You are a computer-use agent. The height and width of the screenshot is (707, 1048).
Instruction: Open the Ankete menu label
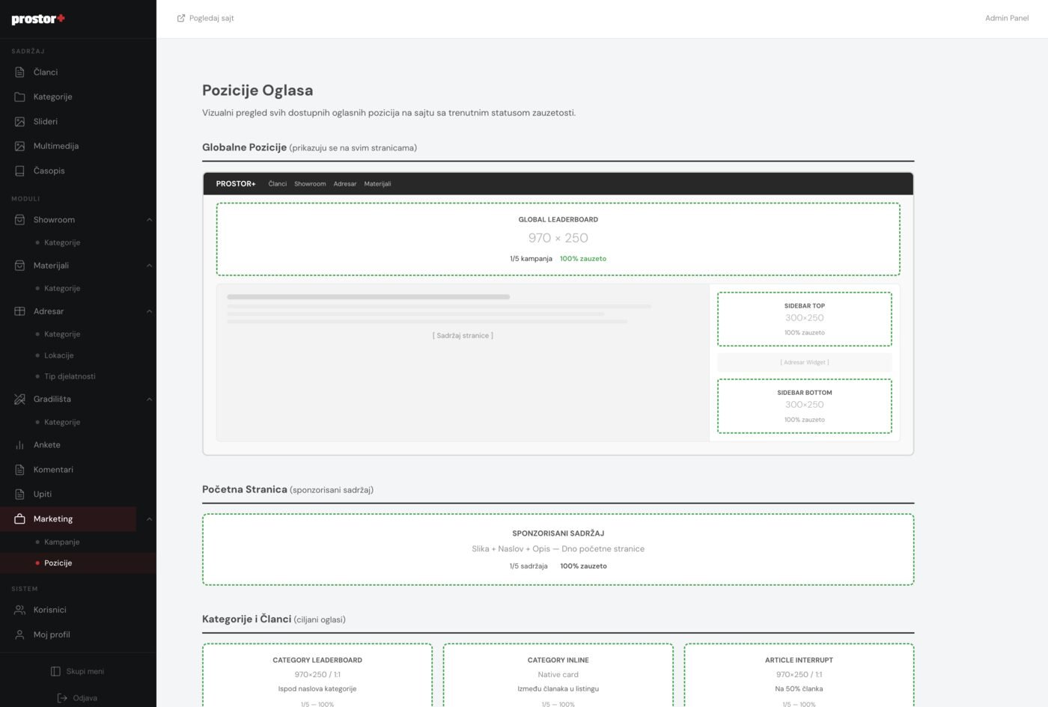pyautogui.click(x=47, y=444)
